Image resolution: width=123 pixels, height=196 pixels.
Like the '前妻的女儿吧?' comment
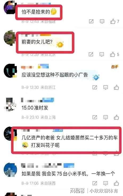coord(112,54)
